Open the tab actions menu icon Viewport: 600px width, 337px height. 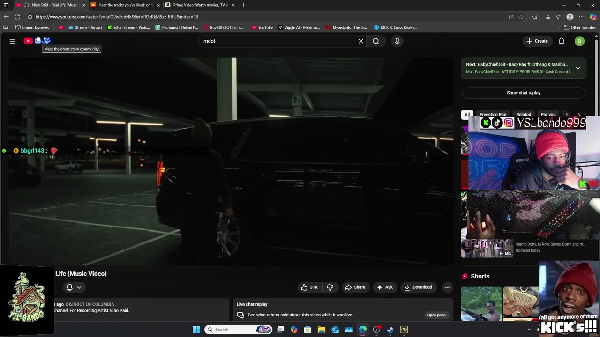coord(6,5)
